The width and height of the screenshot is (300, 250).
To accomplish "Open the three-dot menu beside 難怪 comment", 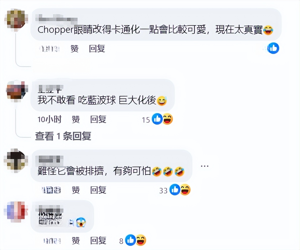I will click(x=204, y=166).
